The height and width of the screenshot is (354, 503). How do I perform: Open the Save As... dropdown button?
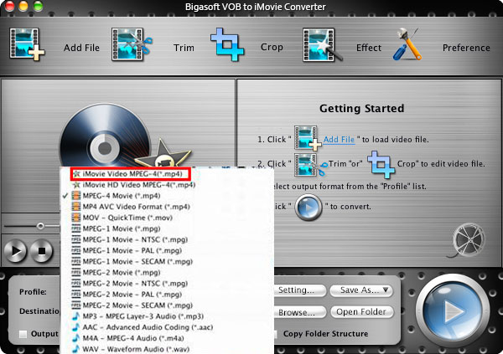click(x=361, y=290)
